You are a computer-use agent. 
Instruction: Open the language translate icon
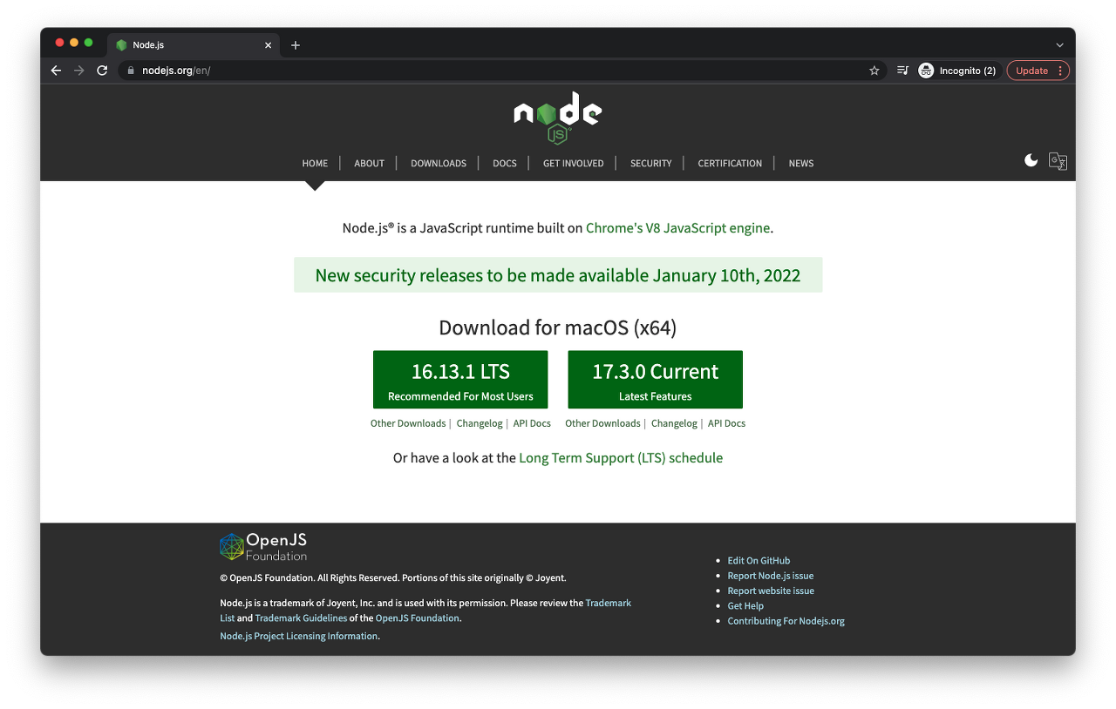(x=1058, y=161)
